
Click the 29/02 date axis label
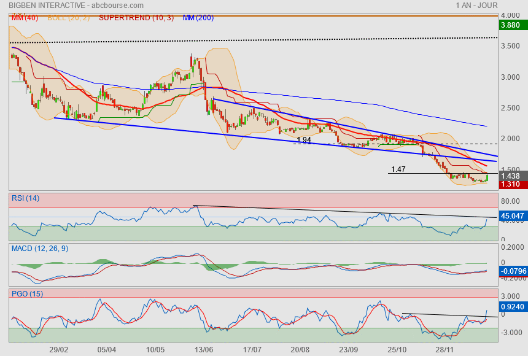58,349
